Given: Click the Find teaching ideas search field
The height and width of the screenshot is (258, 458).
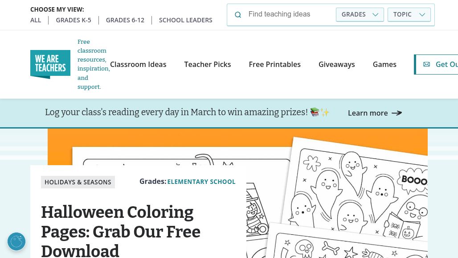Looking at the screenshot, I should pos(289,14).
